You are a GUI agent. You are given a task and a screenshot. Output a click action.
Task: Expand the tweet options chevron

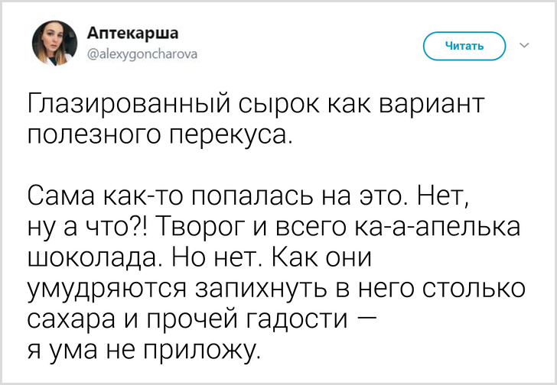click(524, 45)
